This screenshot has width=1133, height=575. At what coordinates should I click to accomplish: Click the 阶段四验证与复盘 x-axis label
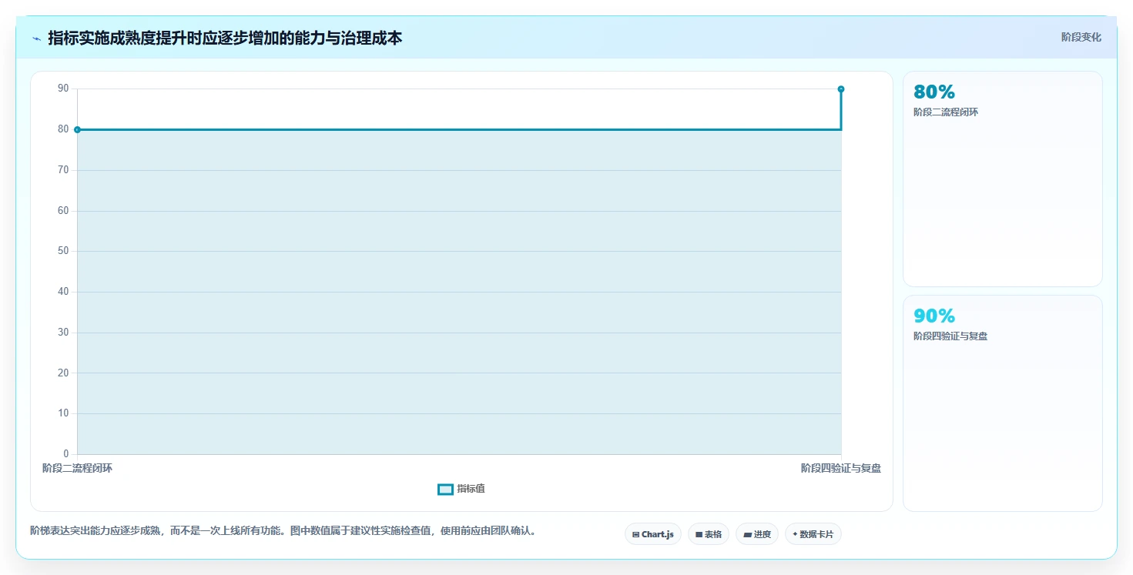[841, 468]
